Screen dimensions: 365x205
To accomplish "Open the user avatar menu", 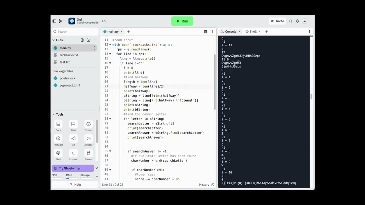I will coord(306,21).
